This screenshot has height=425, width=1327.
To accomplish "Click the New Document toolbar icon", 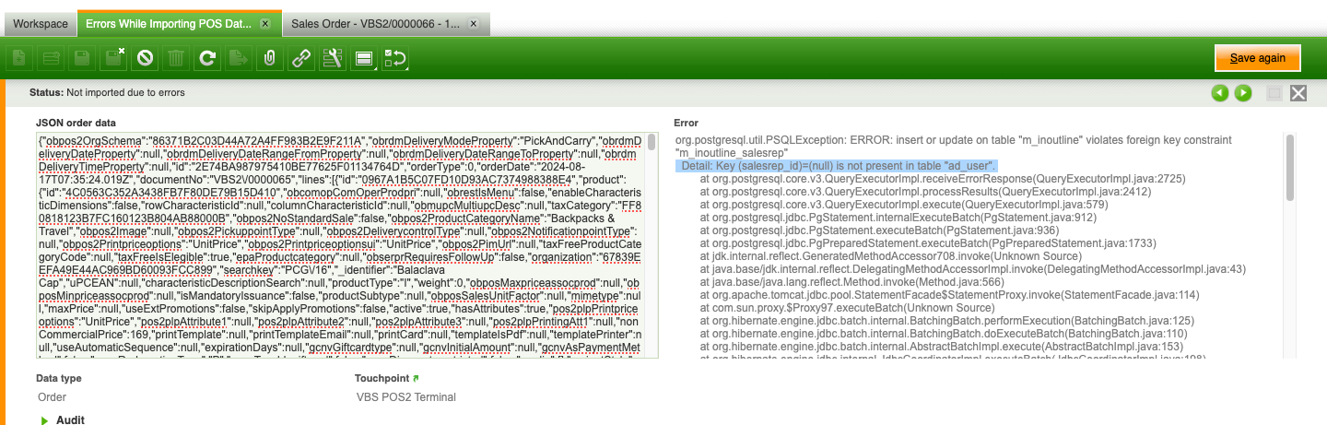I will coord(18,59).
